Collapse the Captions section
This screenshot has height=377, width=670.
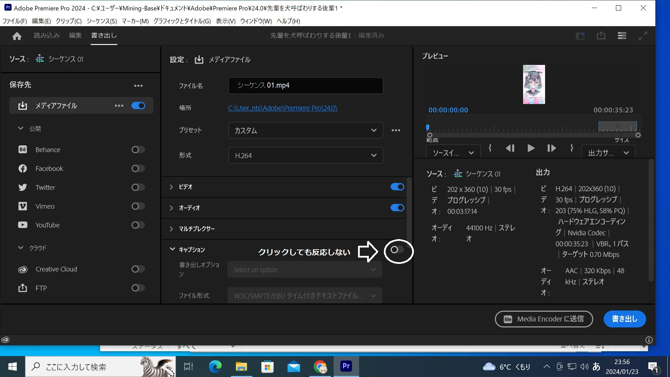pyautogui.click(x=172, y=249)
